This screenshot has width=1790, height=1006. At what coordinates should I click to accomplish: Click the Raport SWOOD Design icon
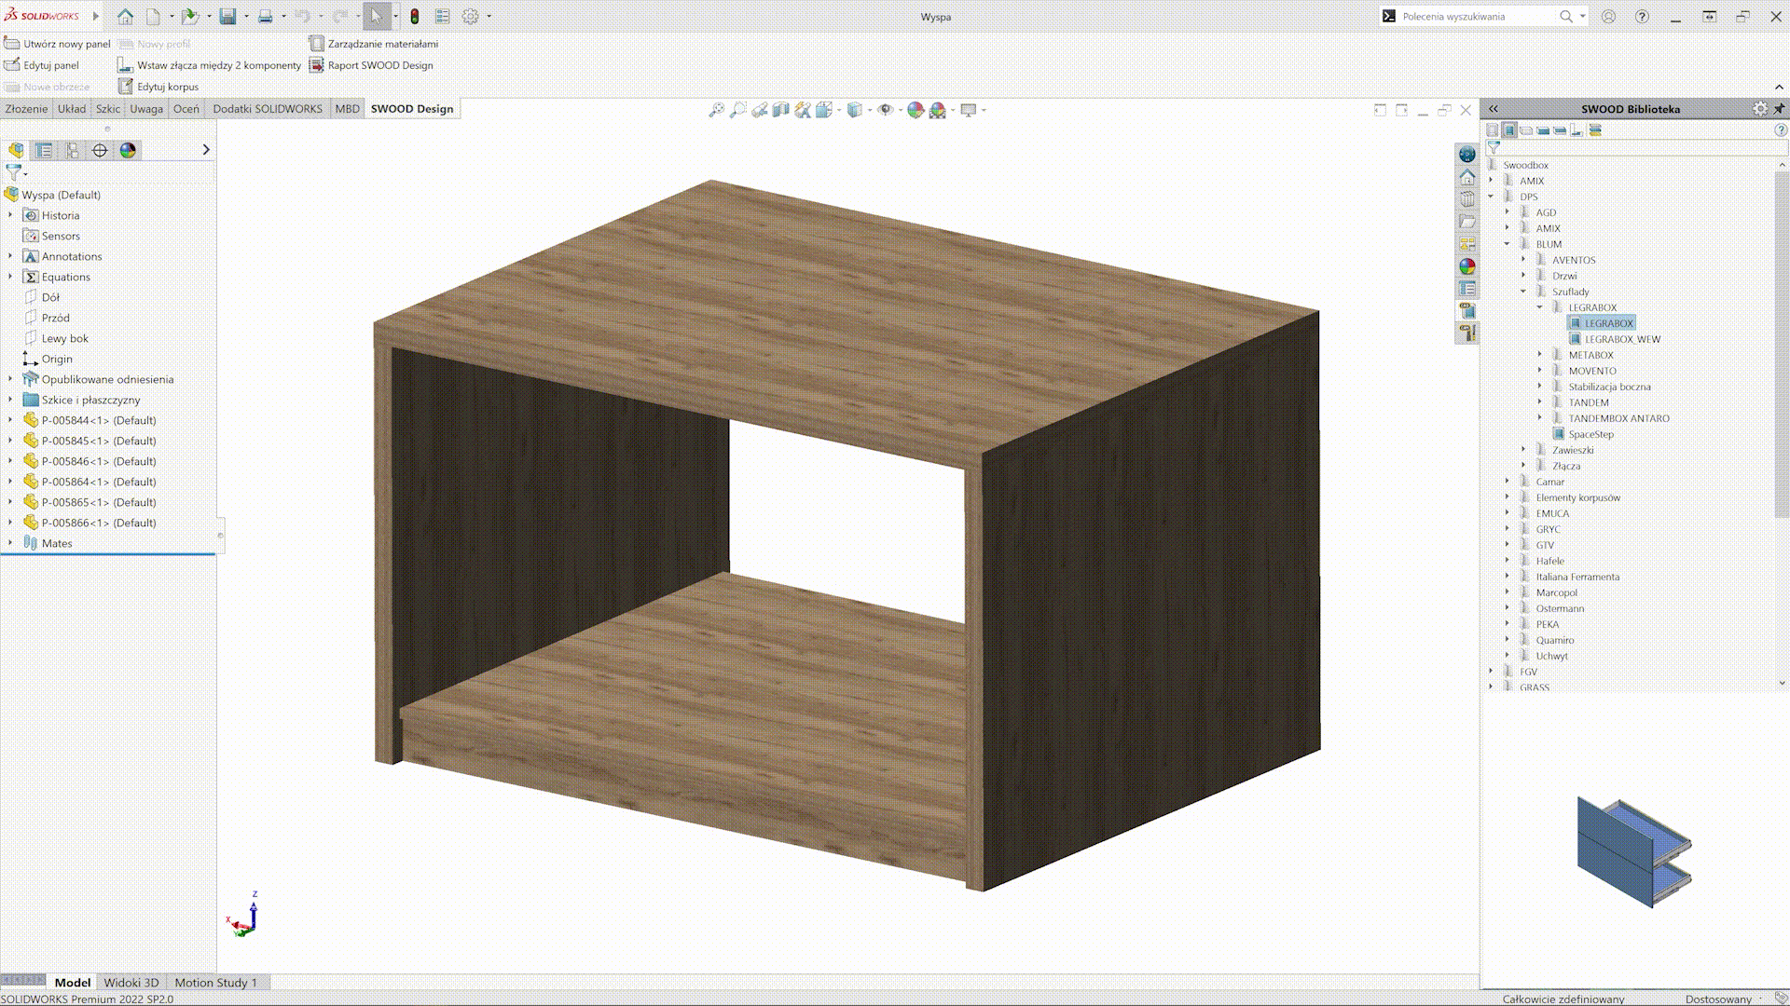[x=317, y=65]
